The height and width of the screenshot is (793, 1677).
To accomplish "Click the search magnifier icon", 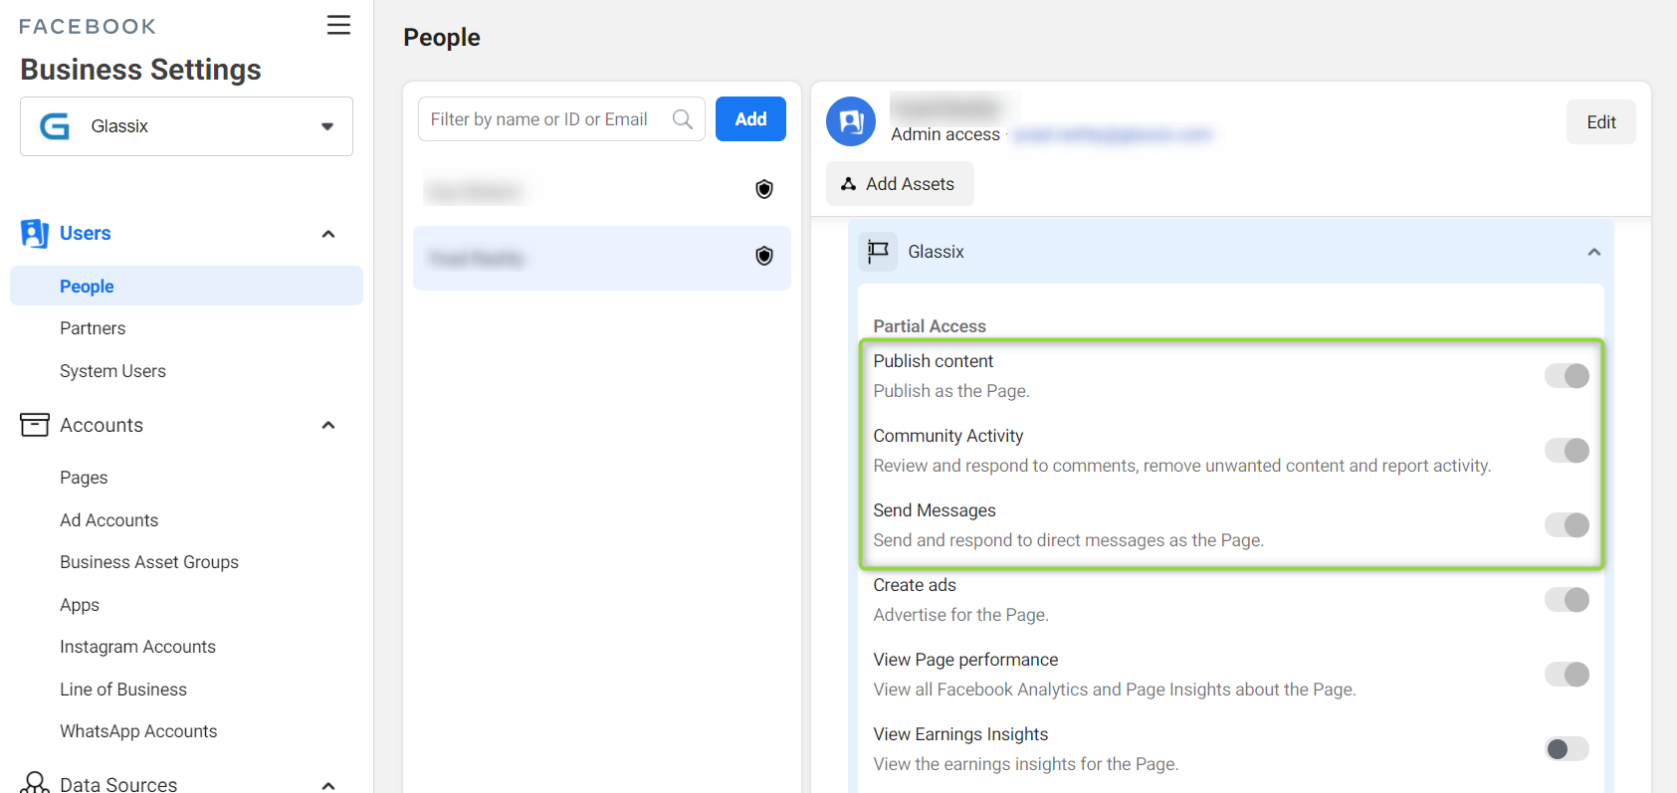I will (683, 119).
